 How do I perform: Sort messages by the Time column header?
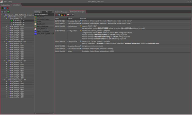point(61,18)
